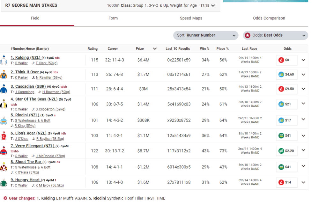This screenshot has width=319, height=205.
Task: Click the bookmaker odds button showing $8
Action: coord(286,60)
